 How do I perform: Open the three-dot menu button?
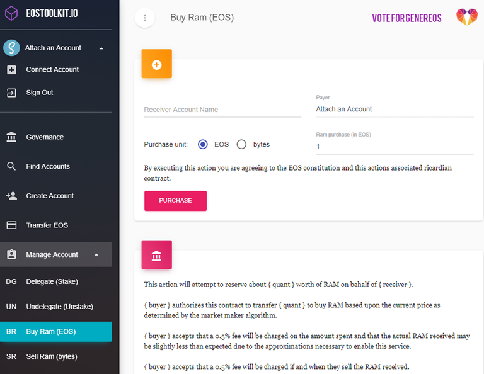click(x=145, y=18)
